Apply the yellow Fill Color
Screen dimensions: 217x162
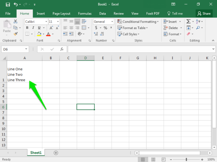39,34
